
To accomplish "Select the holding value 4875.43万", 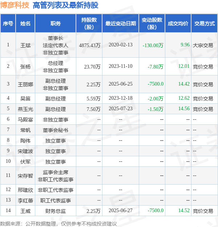I will pos(90,45).
